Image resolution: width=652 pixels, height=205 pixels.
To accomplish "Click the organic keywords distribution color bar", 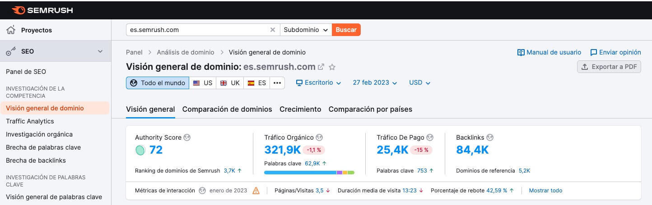I will point(309,173).
